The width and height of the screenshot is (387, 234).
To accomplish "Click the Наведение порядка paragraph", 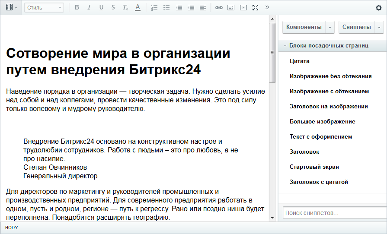I will click(x=135, y=100).
